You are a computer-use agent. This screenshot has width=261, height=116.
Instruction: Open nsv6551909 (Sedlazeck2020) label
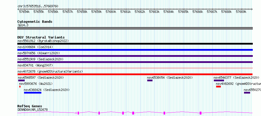coord(40,59)
